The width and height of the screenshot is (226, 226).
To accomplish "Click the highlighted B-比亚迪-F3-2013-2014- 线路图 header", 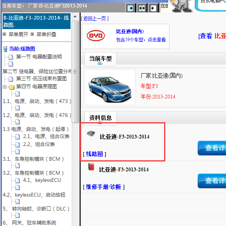I will tap(37, 22).
